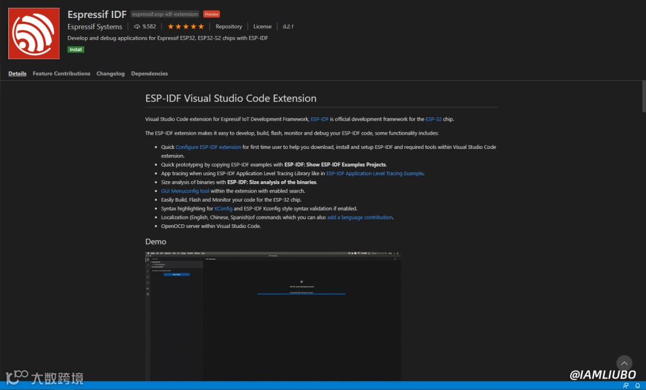Viewport: 646px width, 390px height.
Task: Click the Demo heading
Action: click(156, 242)
